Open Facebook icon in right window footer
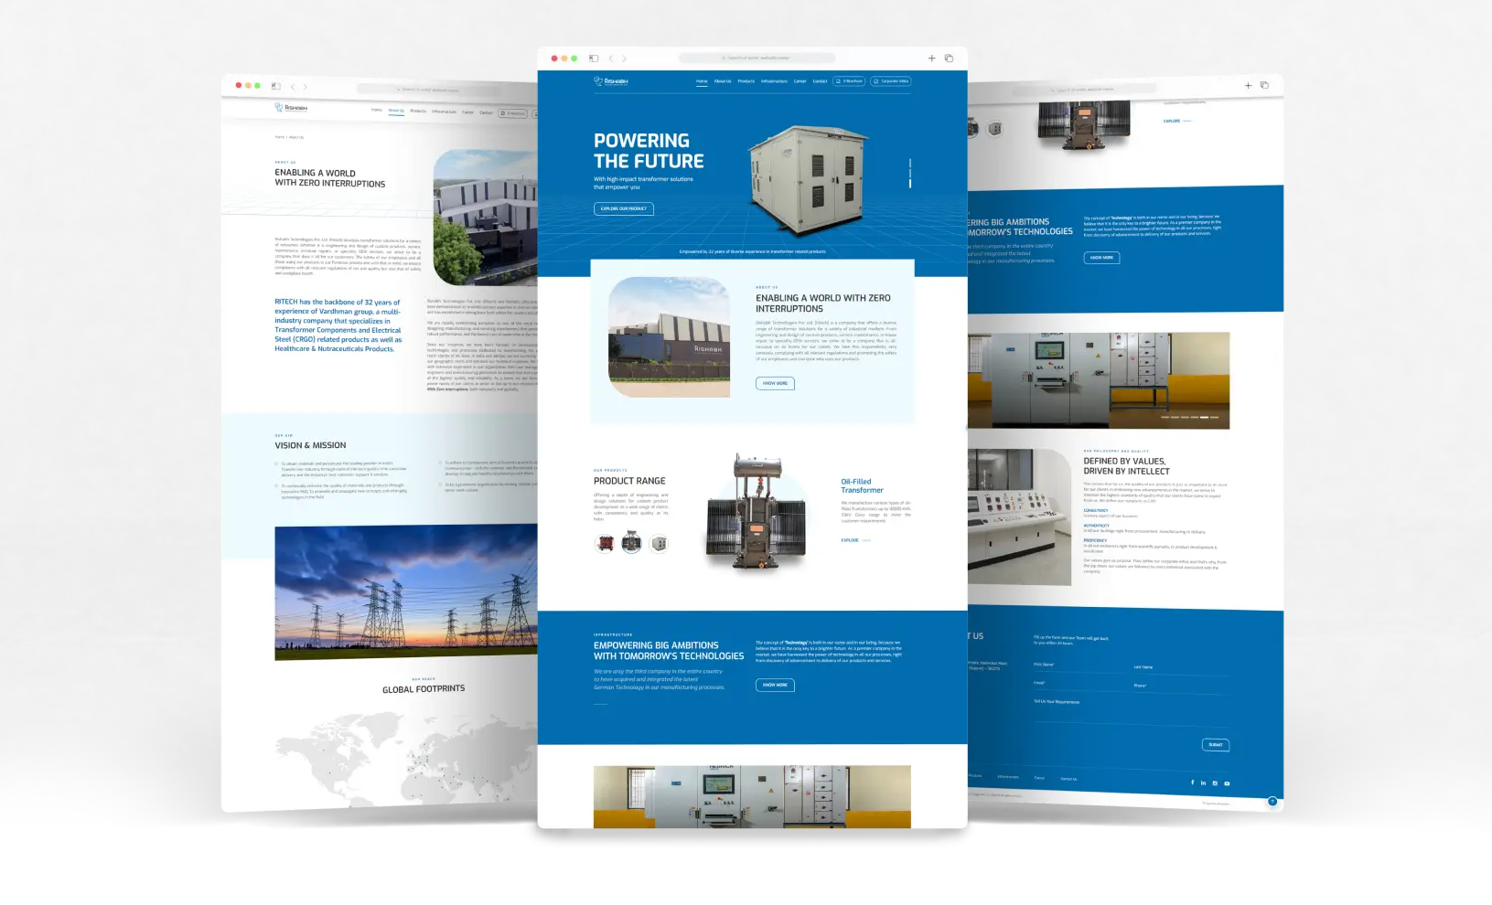 pos(1192,783)
